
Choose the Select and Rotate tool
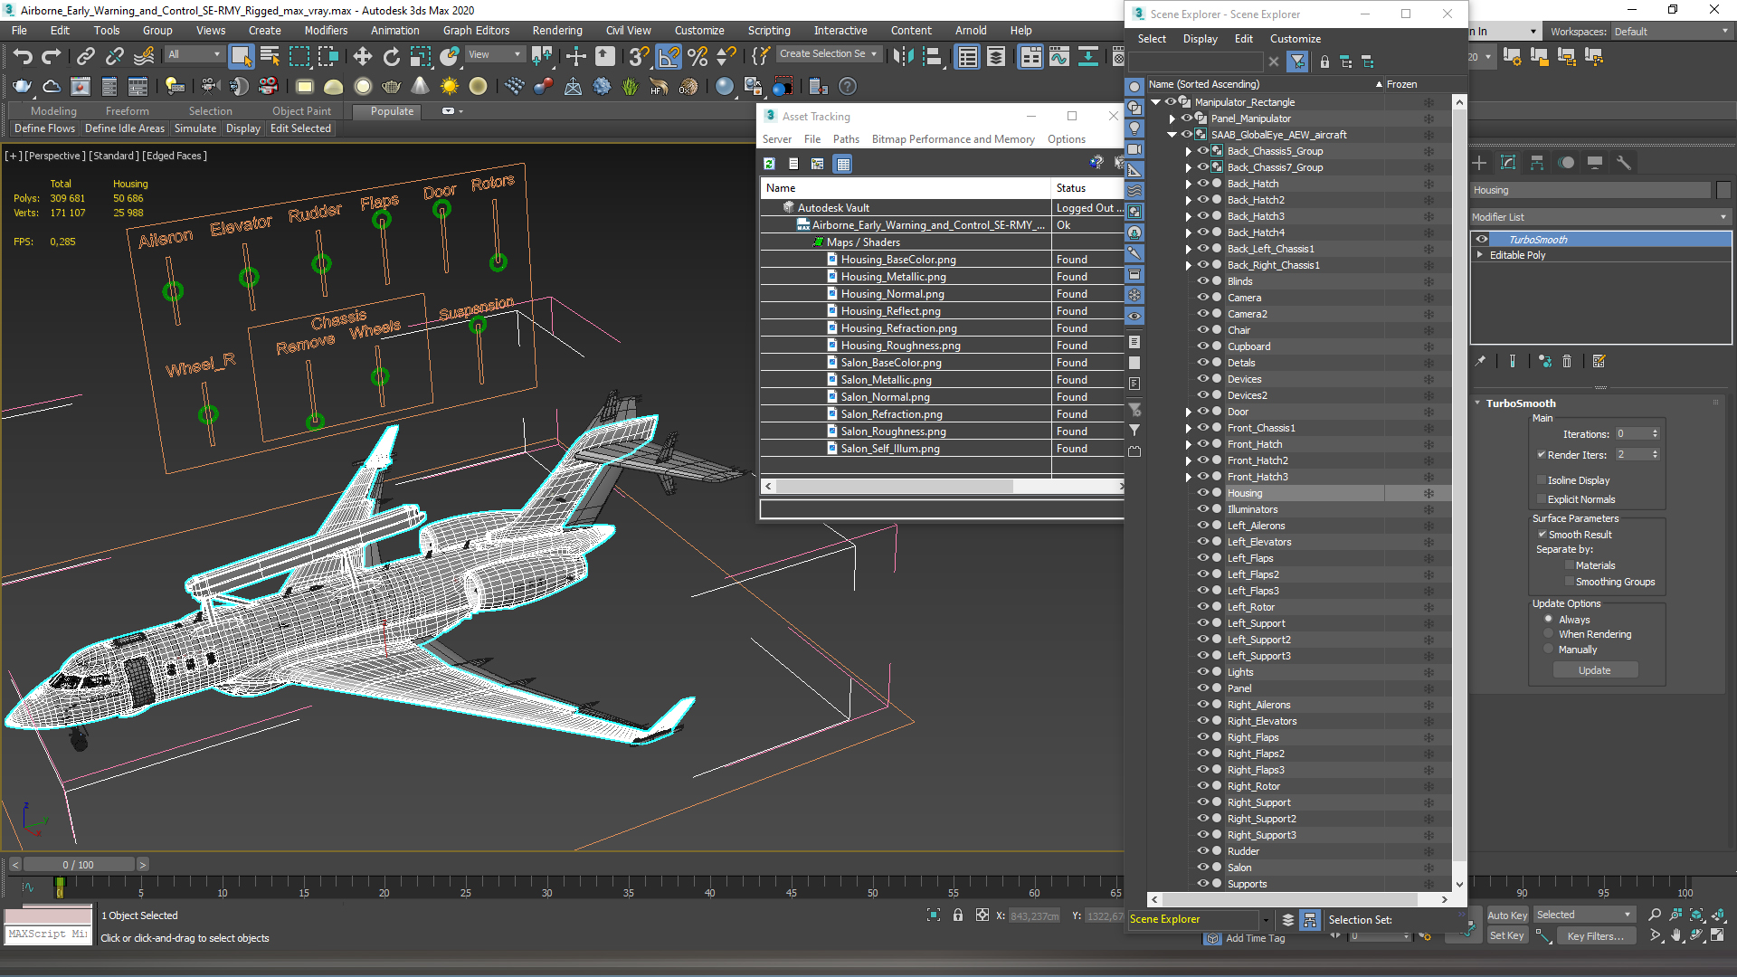point(391,56)
